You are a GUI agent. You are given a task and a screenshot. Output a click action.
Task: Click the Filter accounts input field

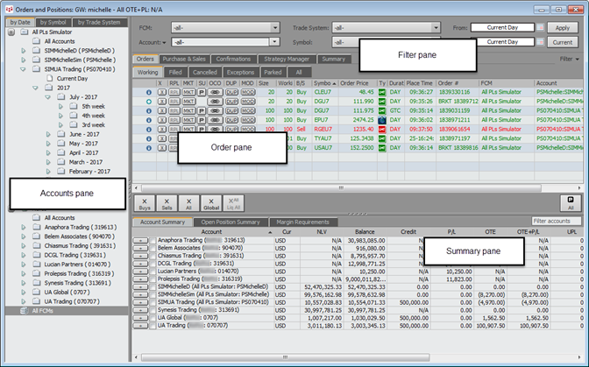pos(557,222)
